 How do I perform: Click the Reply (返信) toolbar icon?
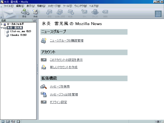coord(49,12)
